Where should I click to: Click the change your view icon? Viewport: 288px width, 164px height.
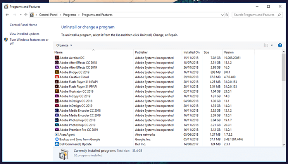coord(266,45)
